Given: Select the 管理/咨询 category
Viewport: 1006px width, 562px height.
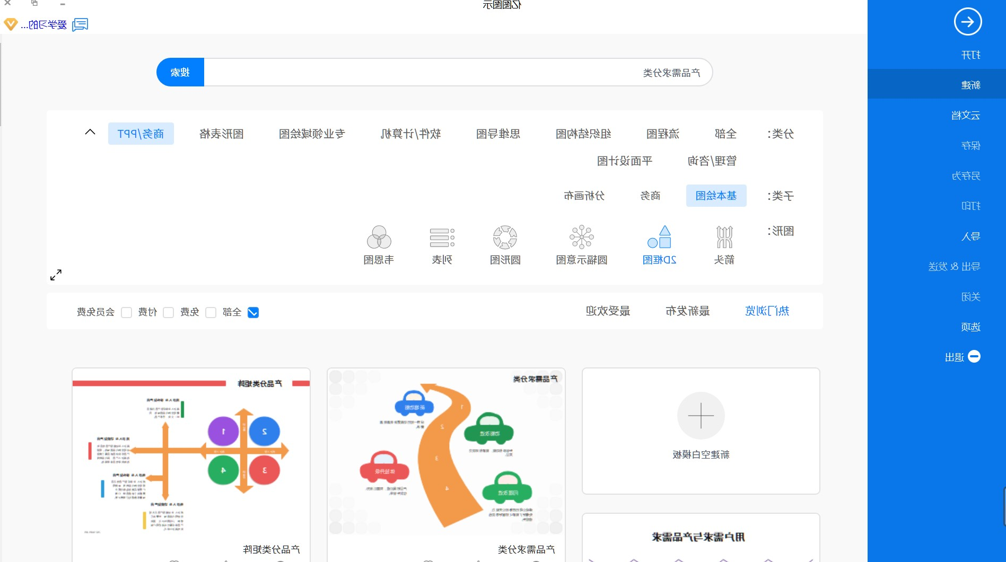Looking at the screenshot, I should point(712,161).
